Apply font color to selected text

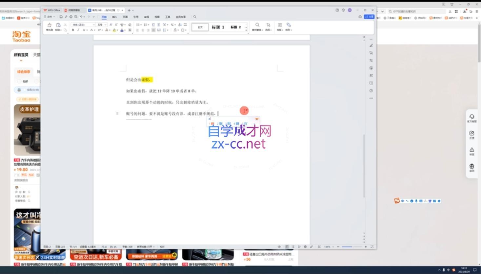121,29
